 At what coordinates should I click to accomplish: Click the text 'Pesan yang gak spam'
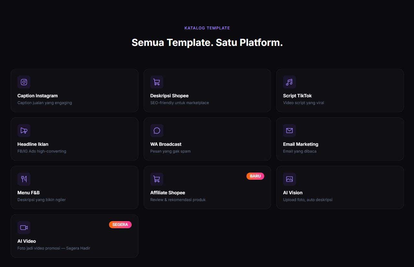point(170,151)
